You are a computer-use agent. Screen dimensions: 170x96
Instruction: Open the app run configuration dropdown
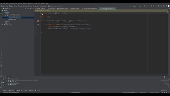point(135,6)
